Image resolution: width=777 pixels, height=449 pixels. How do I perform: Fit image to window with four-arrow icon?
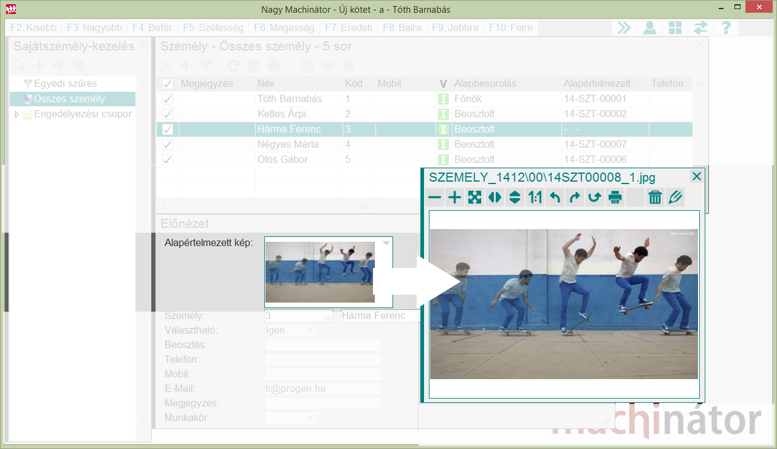[x=474, y=197]
